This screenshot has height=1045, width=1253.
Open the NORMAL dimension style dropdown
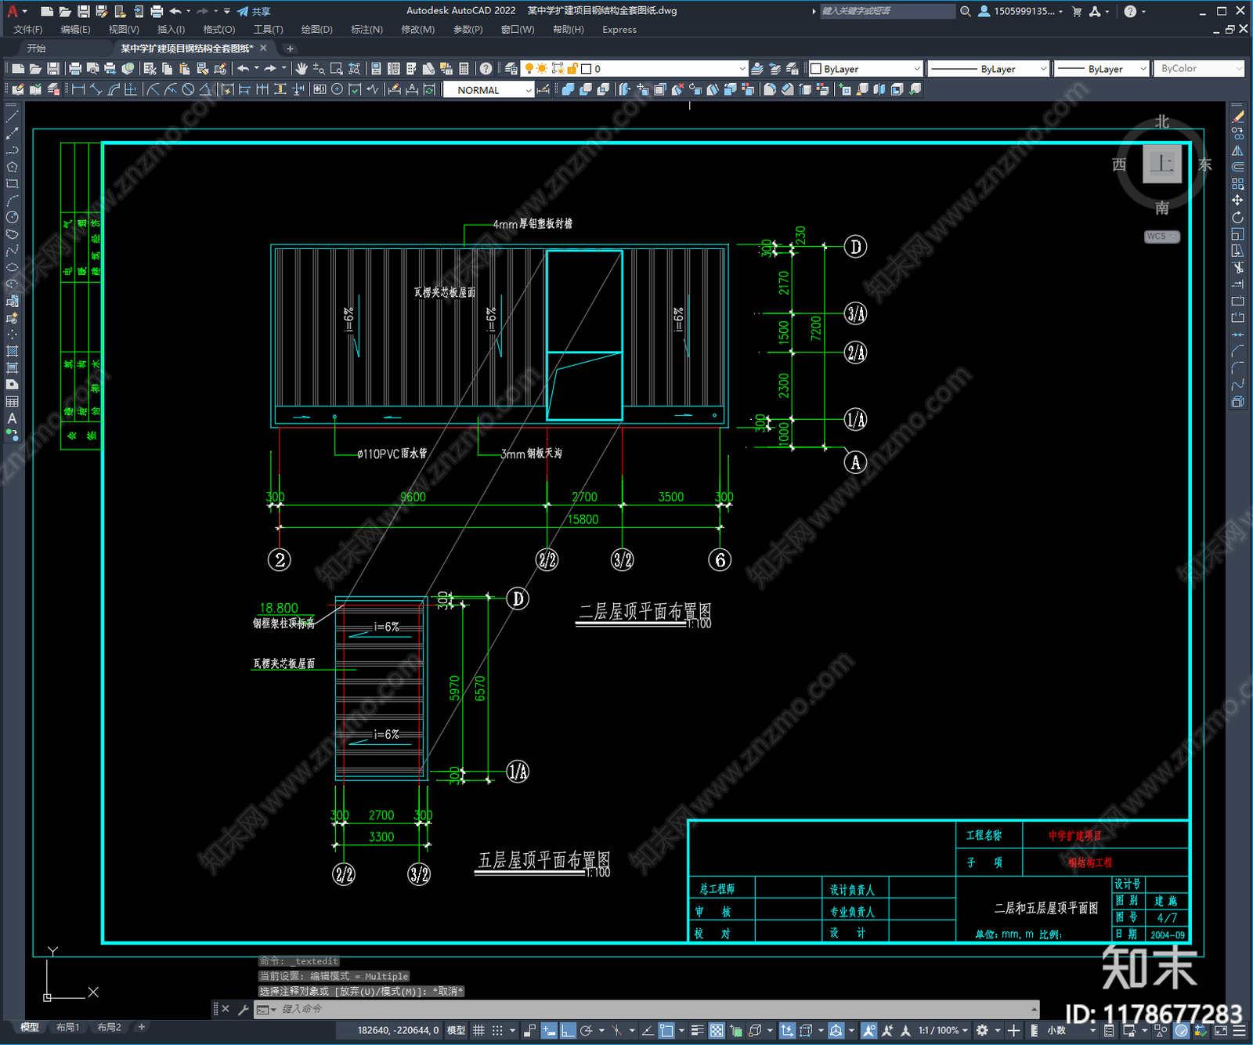(x=489, y=90)
